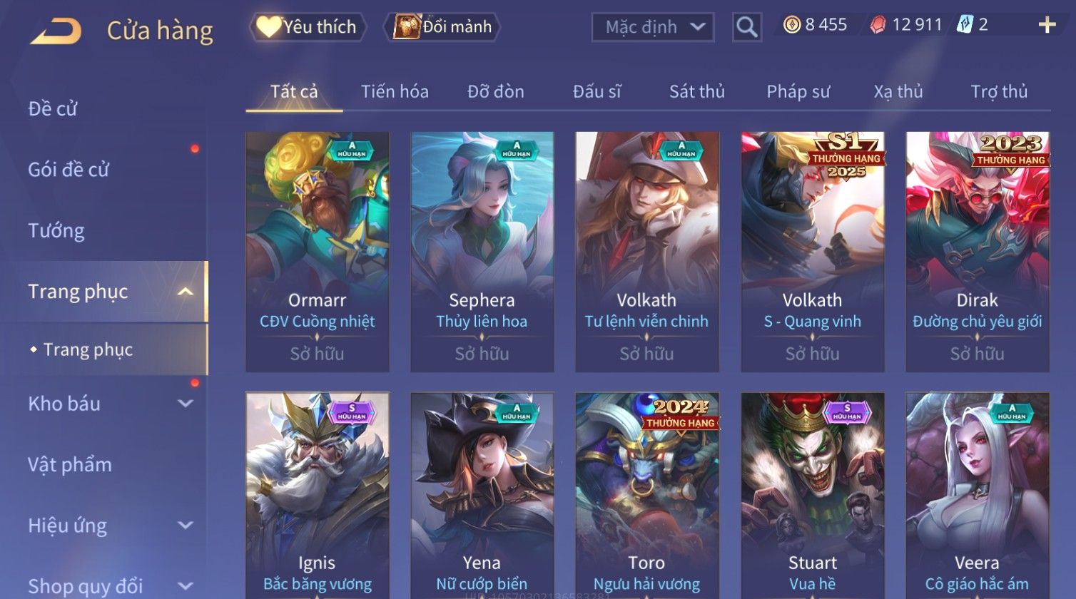Open Stuart Vua hề skin card

(813, 496)
